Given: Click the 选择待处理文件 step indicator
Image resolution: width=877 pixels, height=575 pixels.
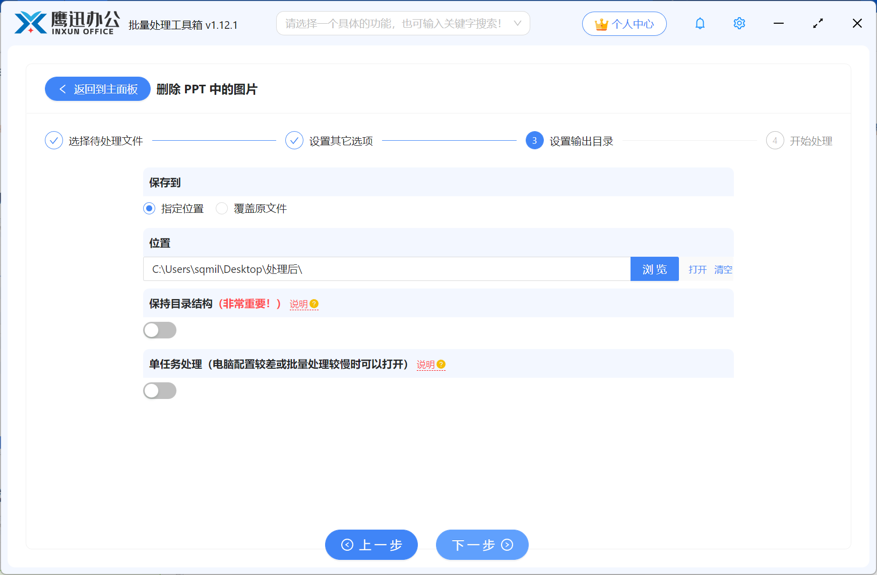Looking at the screenshot, I should click(x=54, y=141).
